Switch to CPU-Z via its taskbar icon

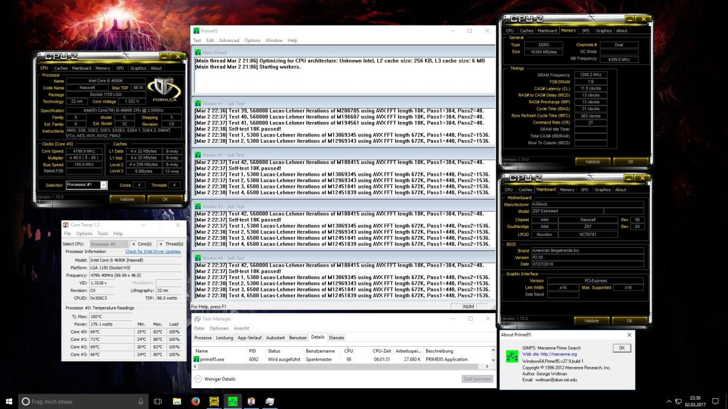coord(214,402)
